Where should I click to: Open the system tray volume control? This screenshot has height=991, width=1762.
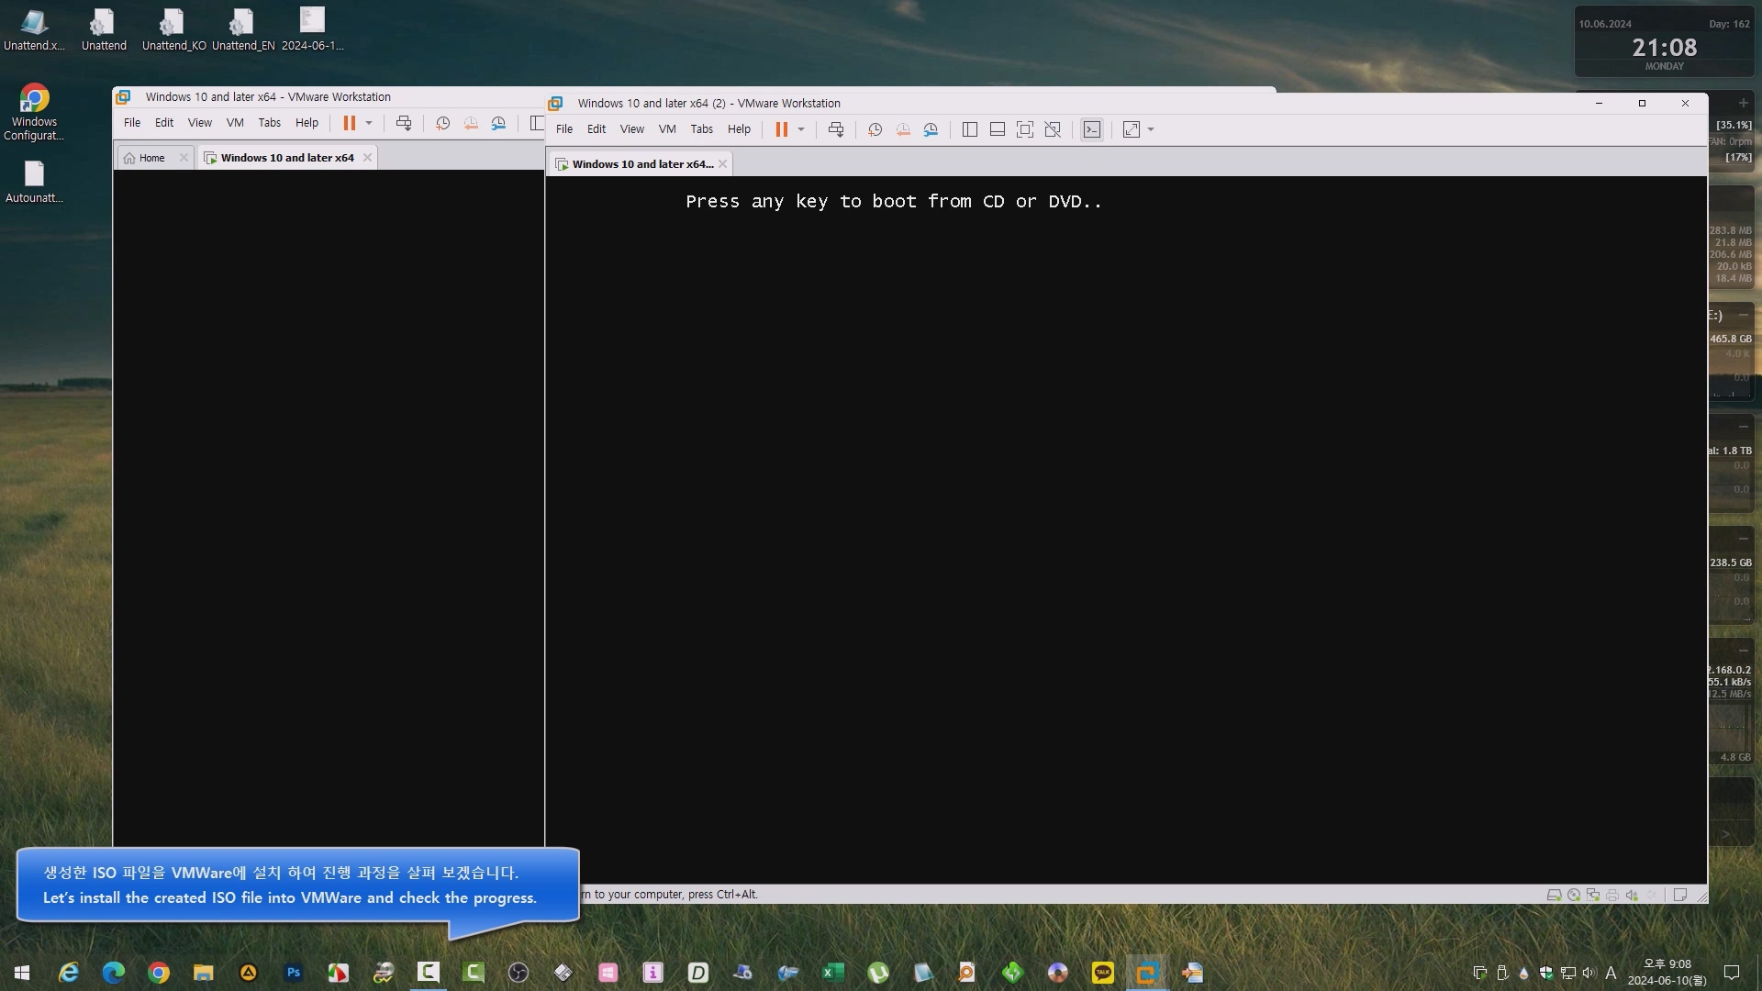[1589, 973]
